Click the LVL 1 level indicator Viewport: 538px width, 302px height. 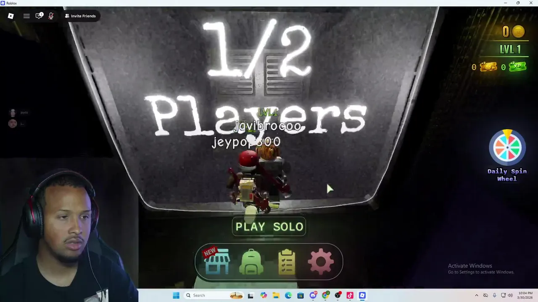point(510,49)
